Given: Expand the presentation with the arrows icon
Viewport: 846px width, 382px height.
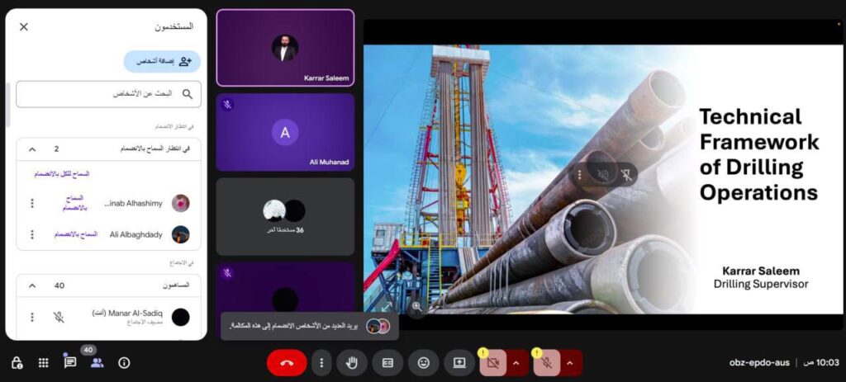Looking at the screenshot, I should tap(387, 307).
